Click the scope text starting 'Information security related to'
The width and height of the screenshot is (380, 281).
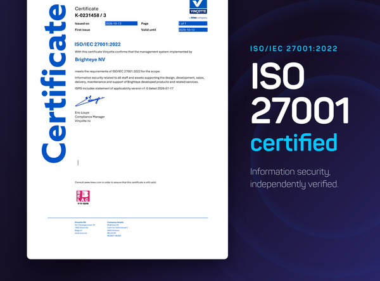[139, 80]
